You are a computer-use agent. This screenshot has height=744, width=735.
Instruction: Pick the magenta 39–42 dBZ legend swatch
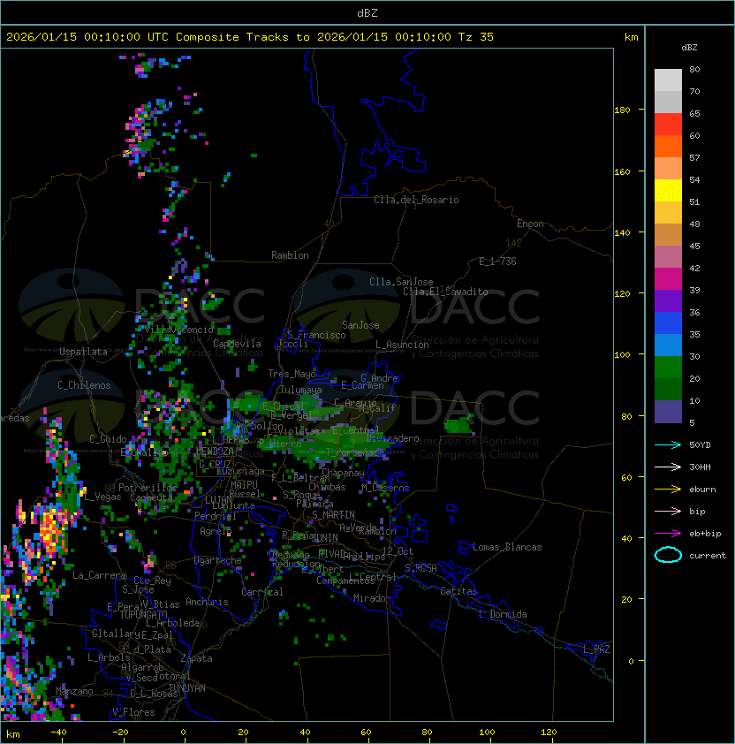668,279
